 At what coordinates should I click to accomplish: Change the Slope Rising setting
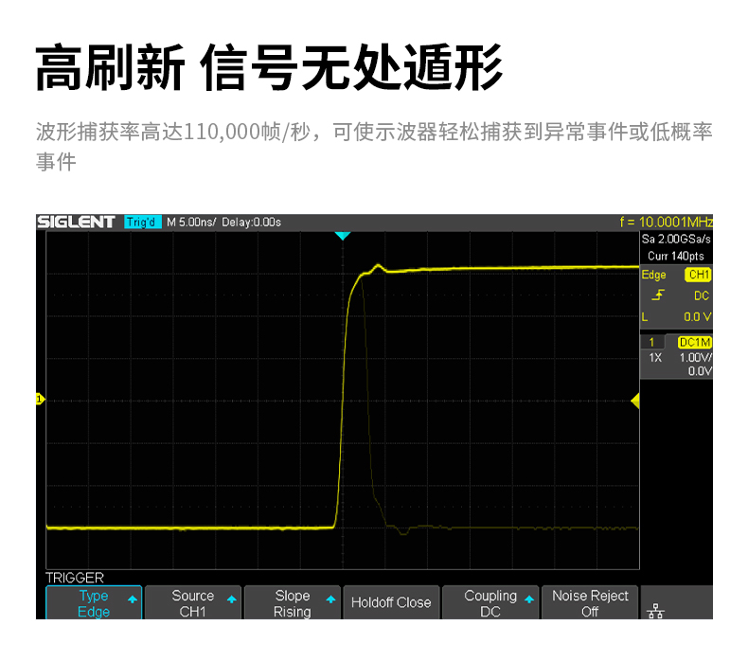[293, 603]
